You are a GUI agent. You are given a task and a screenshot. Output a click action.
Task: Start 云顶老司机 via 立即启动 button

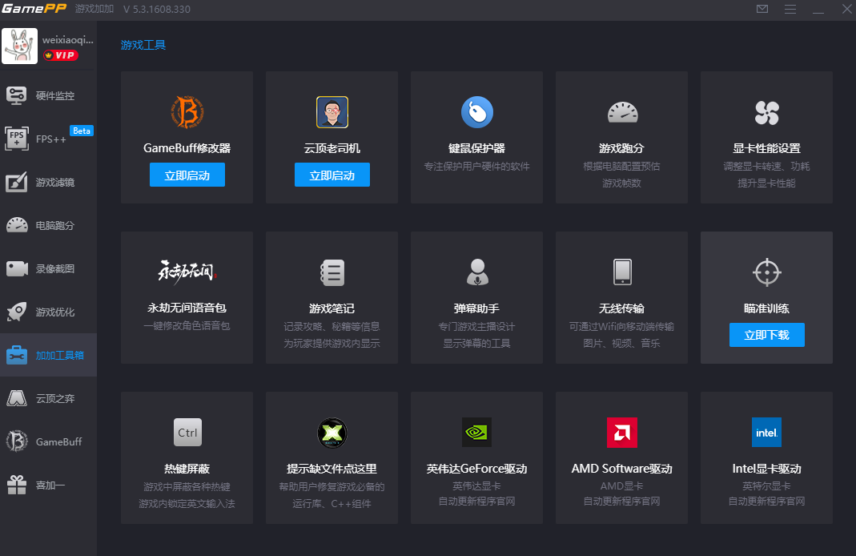(x=332, y=175)
